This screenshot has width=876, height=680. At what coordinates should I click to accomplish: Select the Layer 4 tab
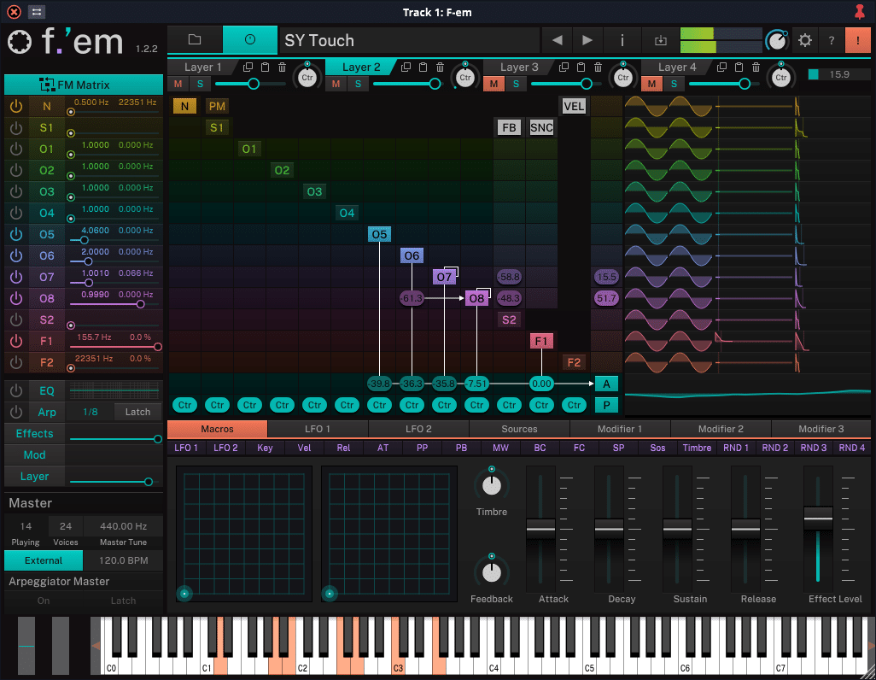(x=677, y=67)
